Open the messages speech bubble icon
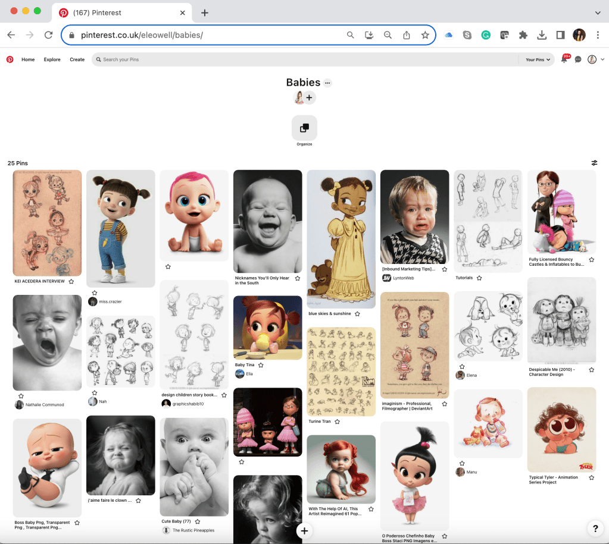This screenshot has width=609, height=544. click(578, 59)
